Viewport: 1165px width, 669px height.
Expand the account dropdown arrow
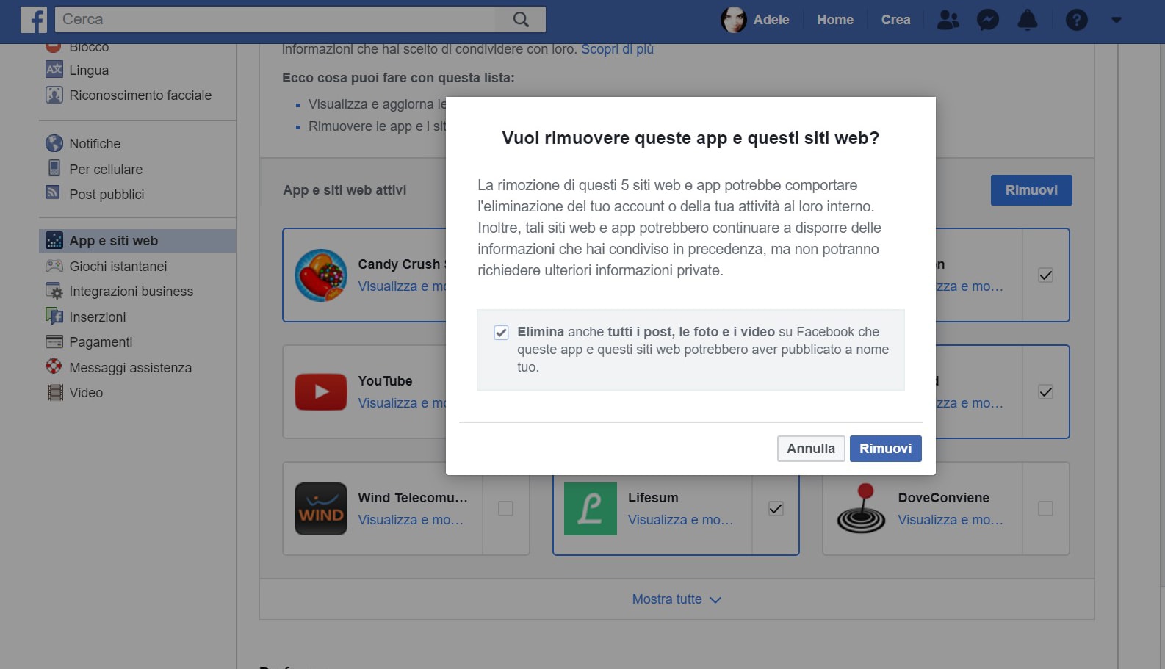[x=1117, y=20]
